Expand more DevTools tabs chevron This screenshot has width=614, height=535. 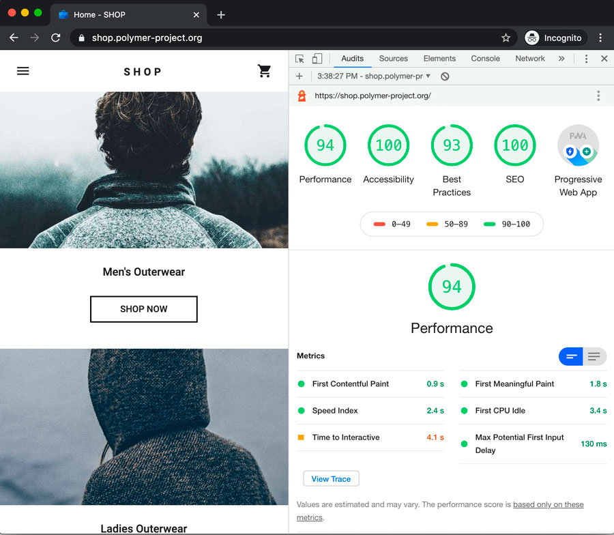pos(561,59)
